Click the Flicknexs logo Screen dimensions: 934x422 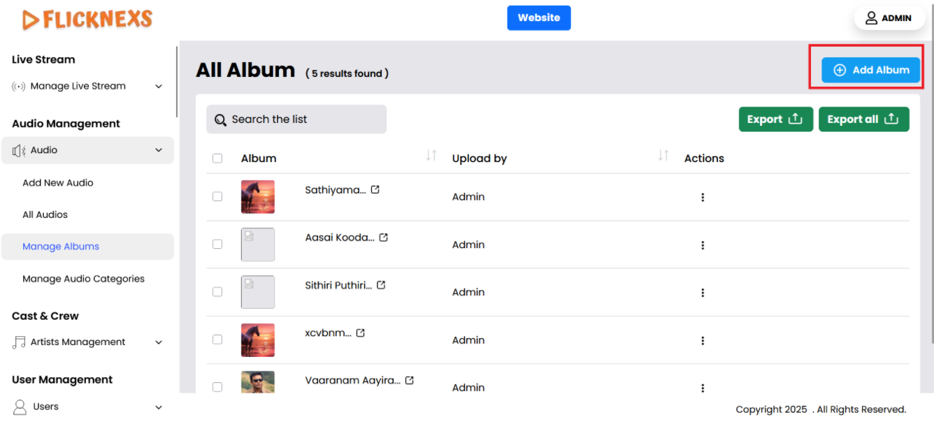[x=87, y=20]
